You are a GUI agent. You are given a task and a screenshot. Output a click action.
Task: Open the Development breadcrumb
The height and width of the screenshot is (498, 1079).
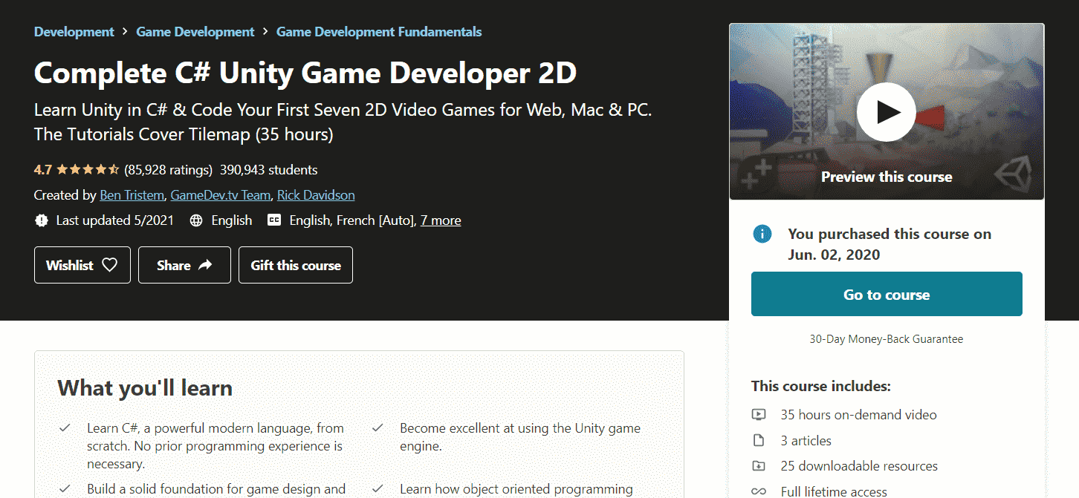coord(74,32)
